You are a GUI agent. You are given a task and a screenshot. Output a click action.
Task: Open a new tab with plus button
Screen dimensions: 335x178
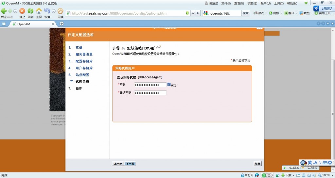click(62, 24)
